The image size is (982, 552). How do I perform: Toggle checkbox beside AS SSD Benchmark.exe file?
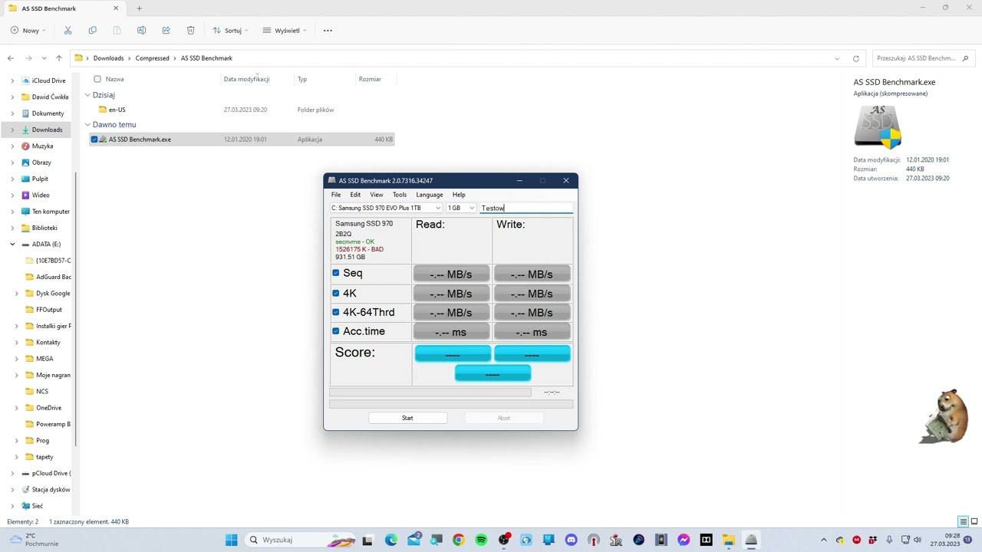94,140
